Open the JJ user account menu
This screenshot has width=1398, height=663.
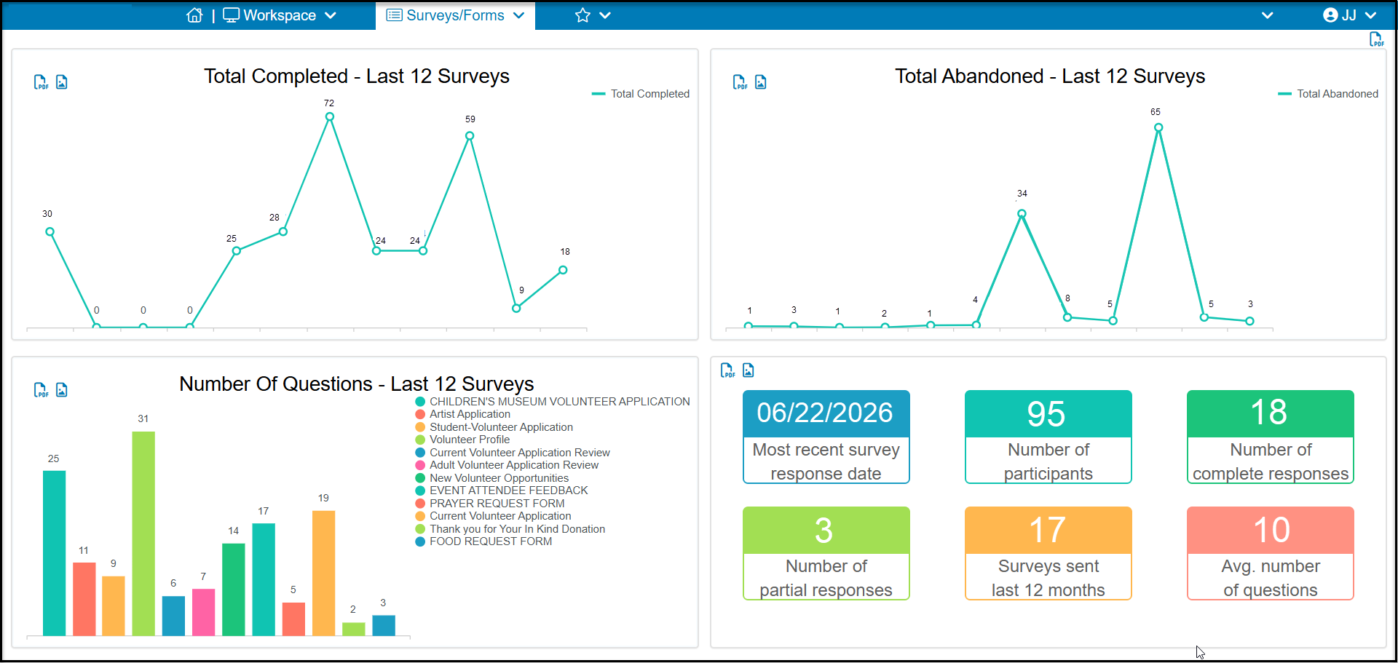point(1350,15)
